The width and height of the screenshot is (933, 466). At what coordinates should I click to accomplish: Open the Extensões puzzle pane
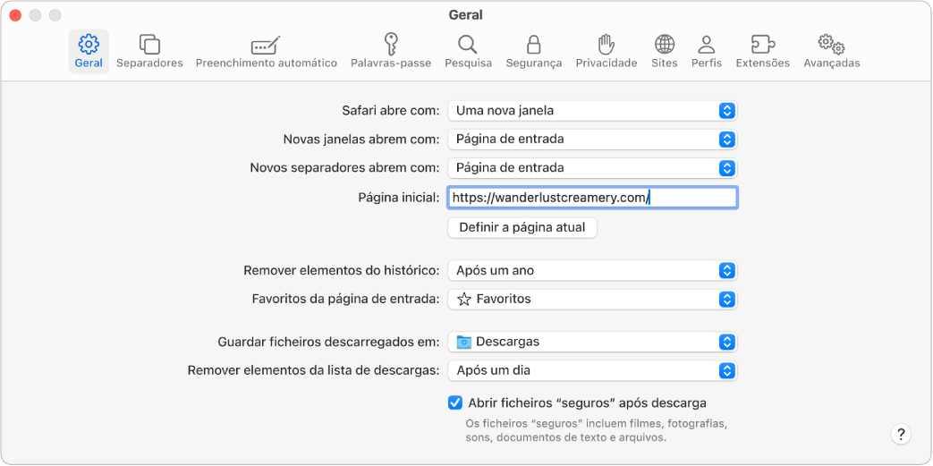tap(762, 51)
